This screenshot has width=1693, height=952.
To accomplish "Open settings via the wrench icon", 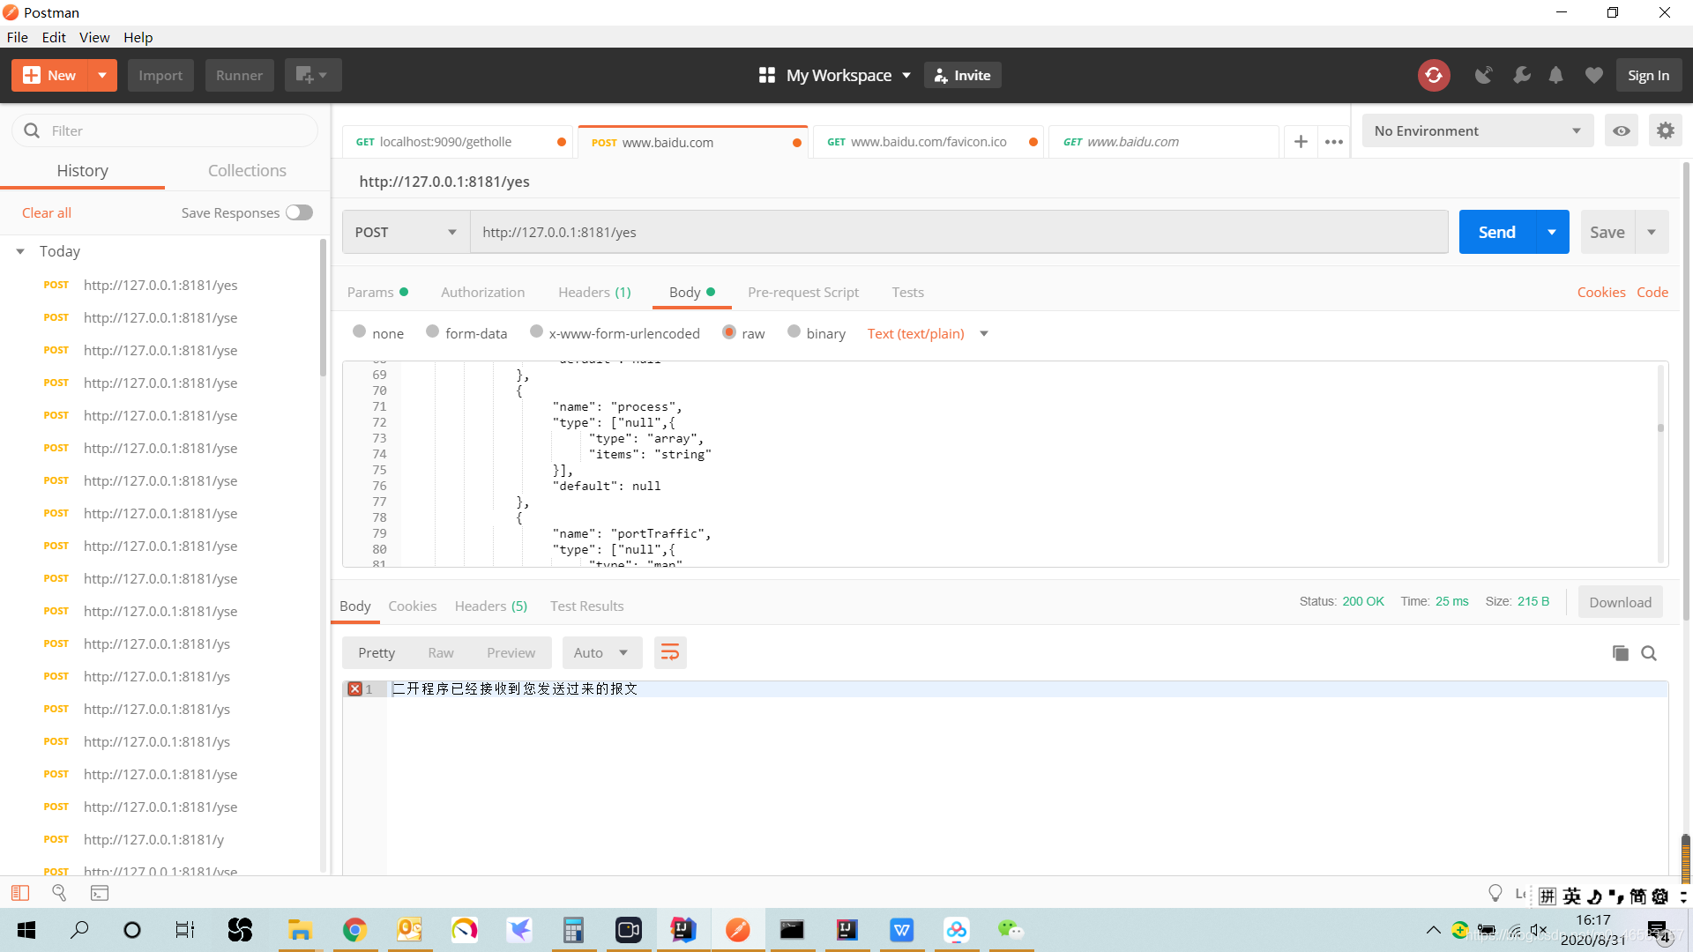I will pos(1521,75).
